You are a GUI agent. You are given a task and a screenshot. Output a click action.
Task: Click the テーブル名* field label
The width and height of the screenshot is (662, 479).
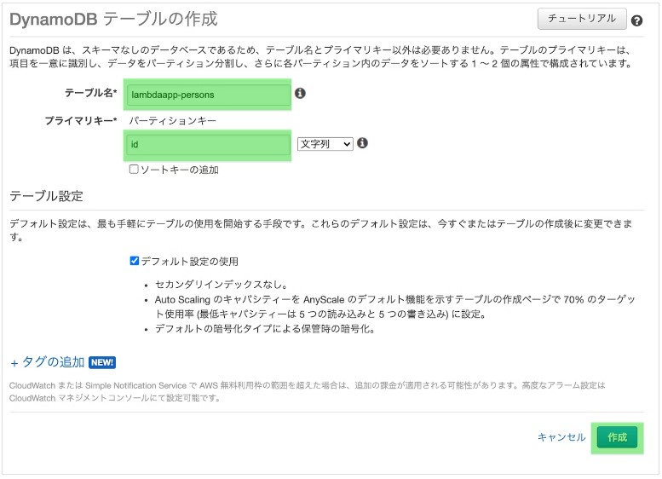pos(91,93)
